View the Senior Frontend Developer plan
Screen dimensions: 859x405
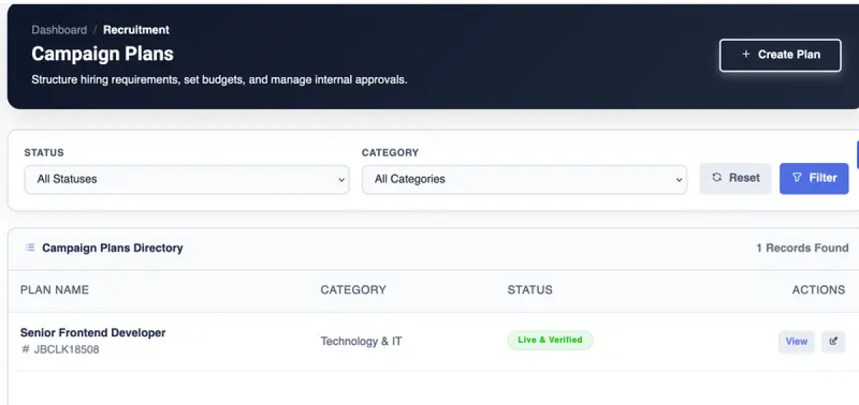point(796,341)
